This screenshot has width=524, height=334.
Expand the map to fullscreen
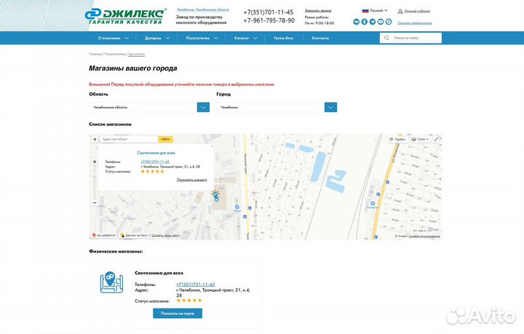[x=435, y=139]
